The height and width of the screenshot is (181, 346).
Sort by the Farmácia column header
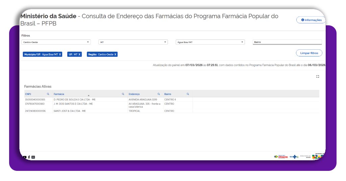tap(59, 94)
